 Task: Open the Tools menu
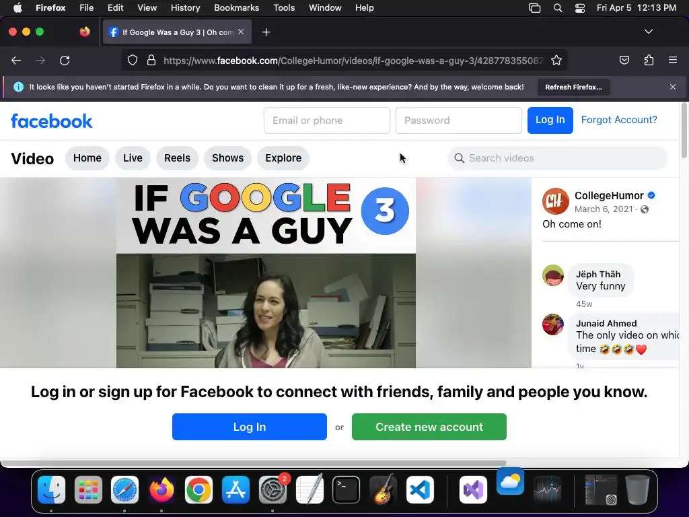pyautogui.click(x=284, y=8)
